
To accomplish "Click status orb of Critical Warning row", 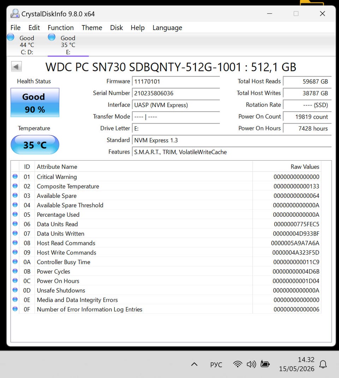I will coord(15,176).
